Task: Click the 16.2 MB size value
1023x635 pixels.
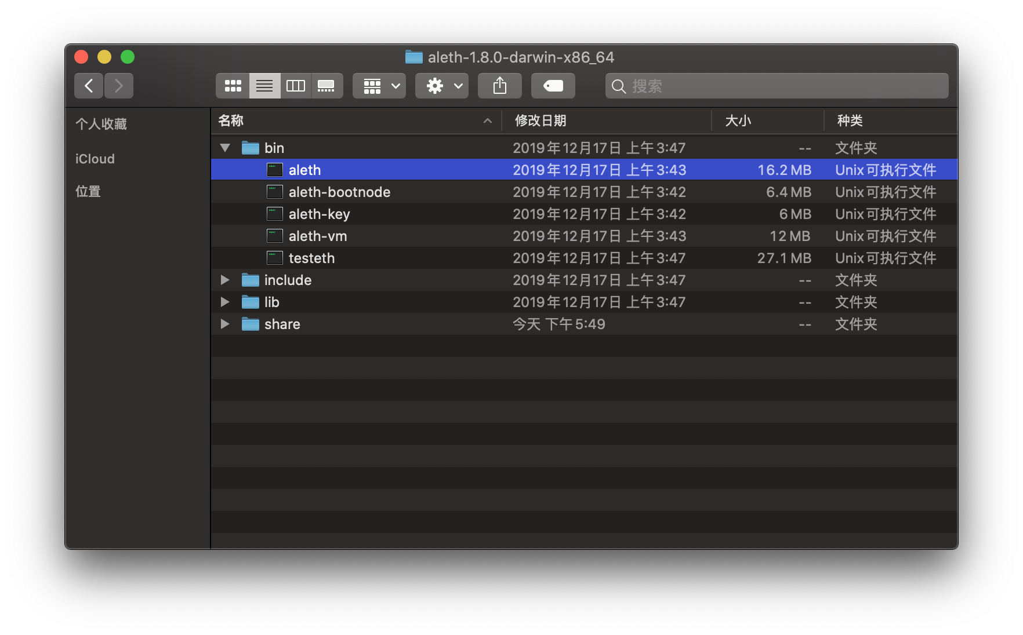Action: point(784,170)
